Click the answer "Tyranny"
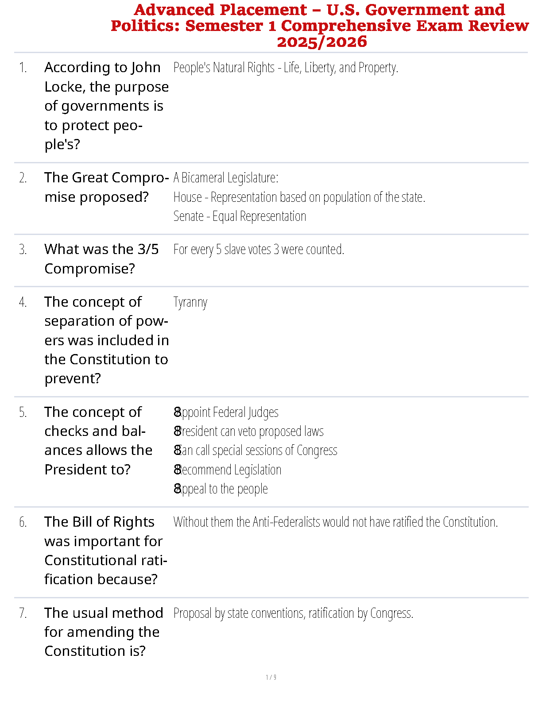542x701 pixels. tap(190, 302)
